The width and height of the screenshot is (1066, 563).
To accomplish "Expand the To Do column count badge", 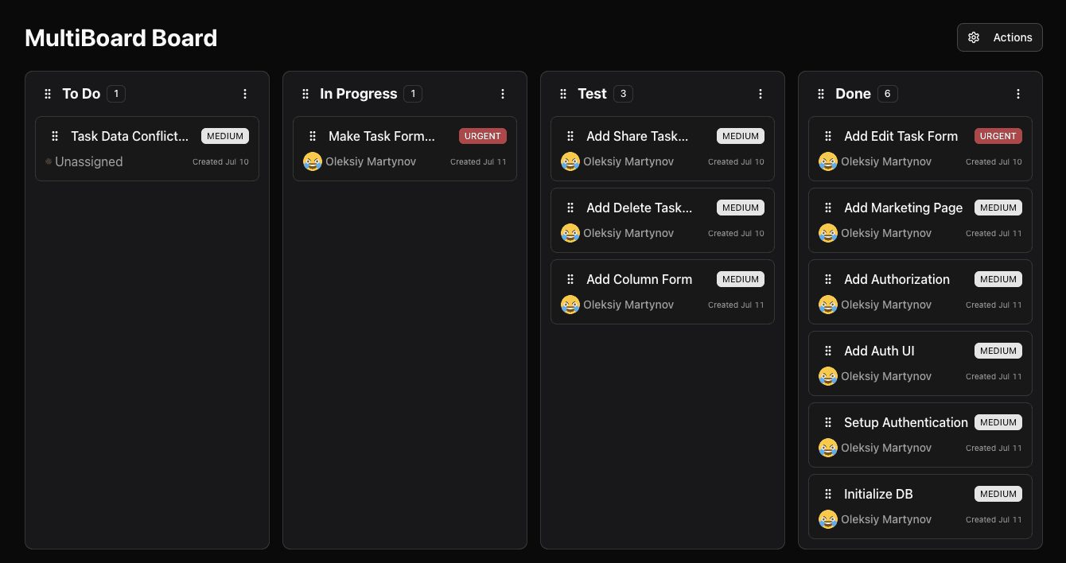I will tap(116, 93).
